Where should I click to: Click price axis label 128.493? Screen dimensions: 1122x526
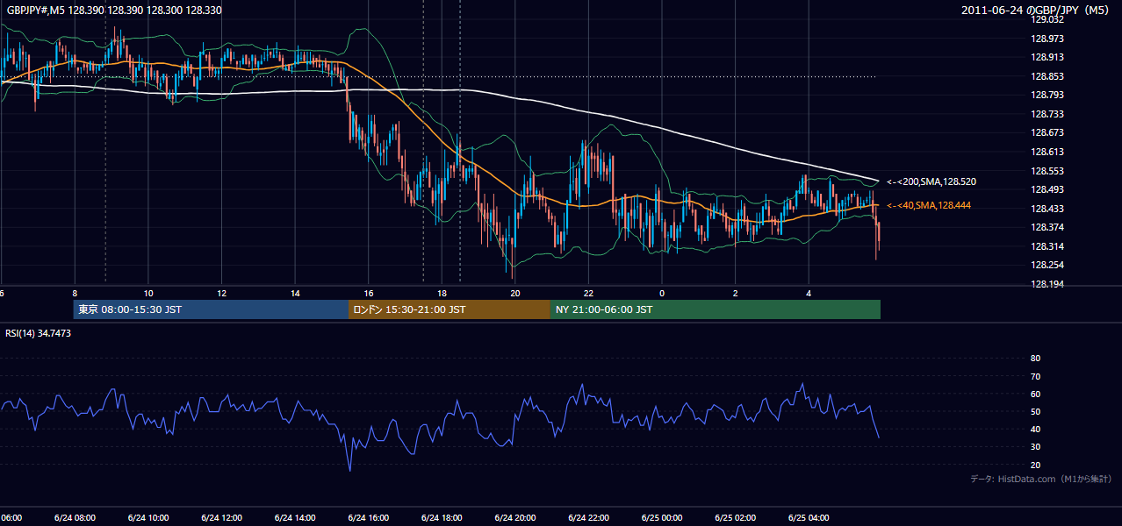click(x=1046, y=189)
